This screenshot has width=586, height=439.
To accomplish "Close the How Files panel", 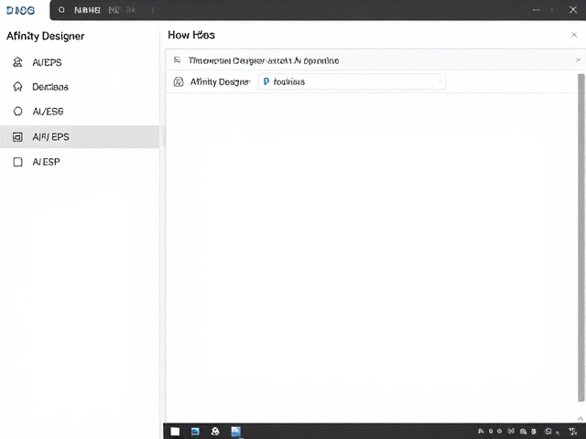I will pos(574,35).
